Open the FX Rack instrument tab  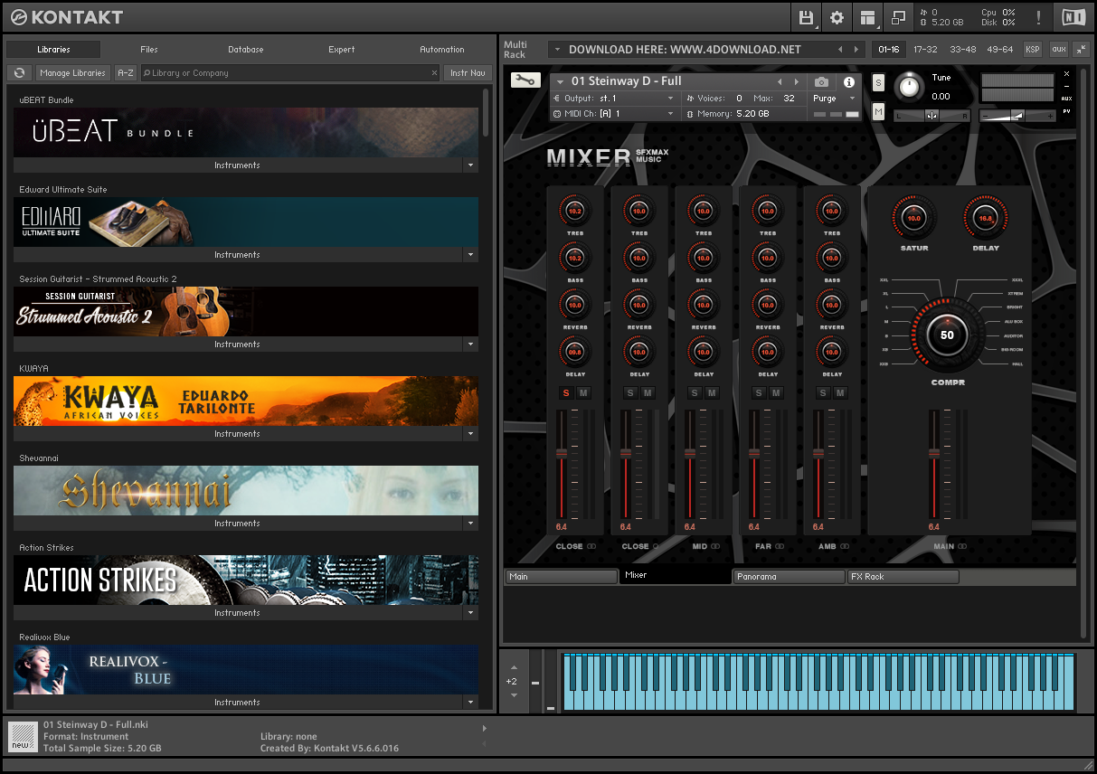[903, 576]
